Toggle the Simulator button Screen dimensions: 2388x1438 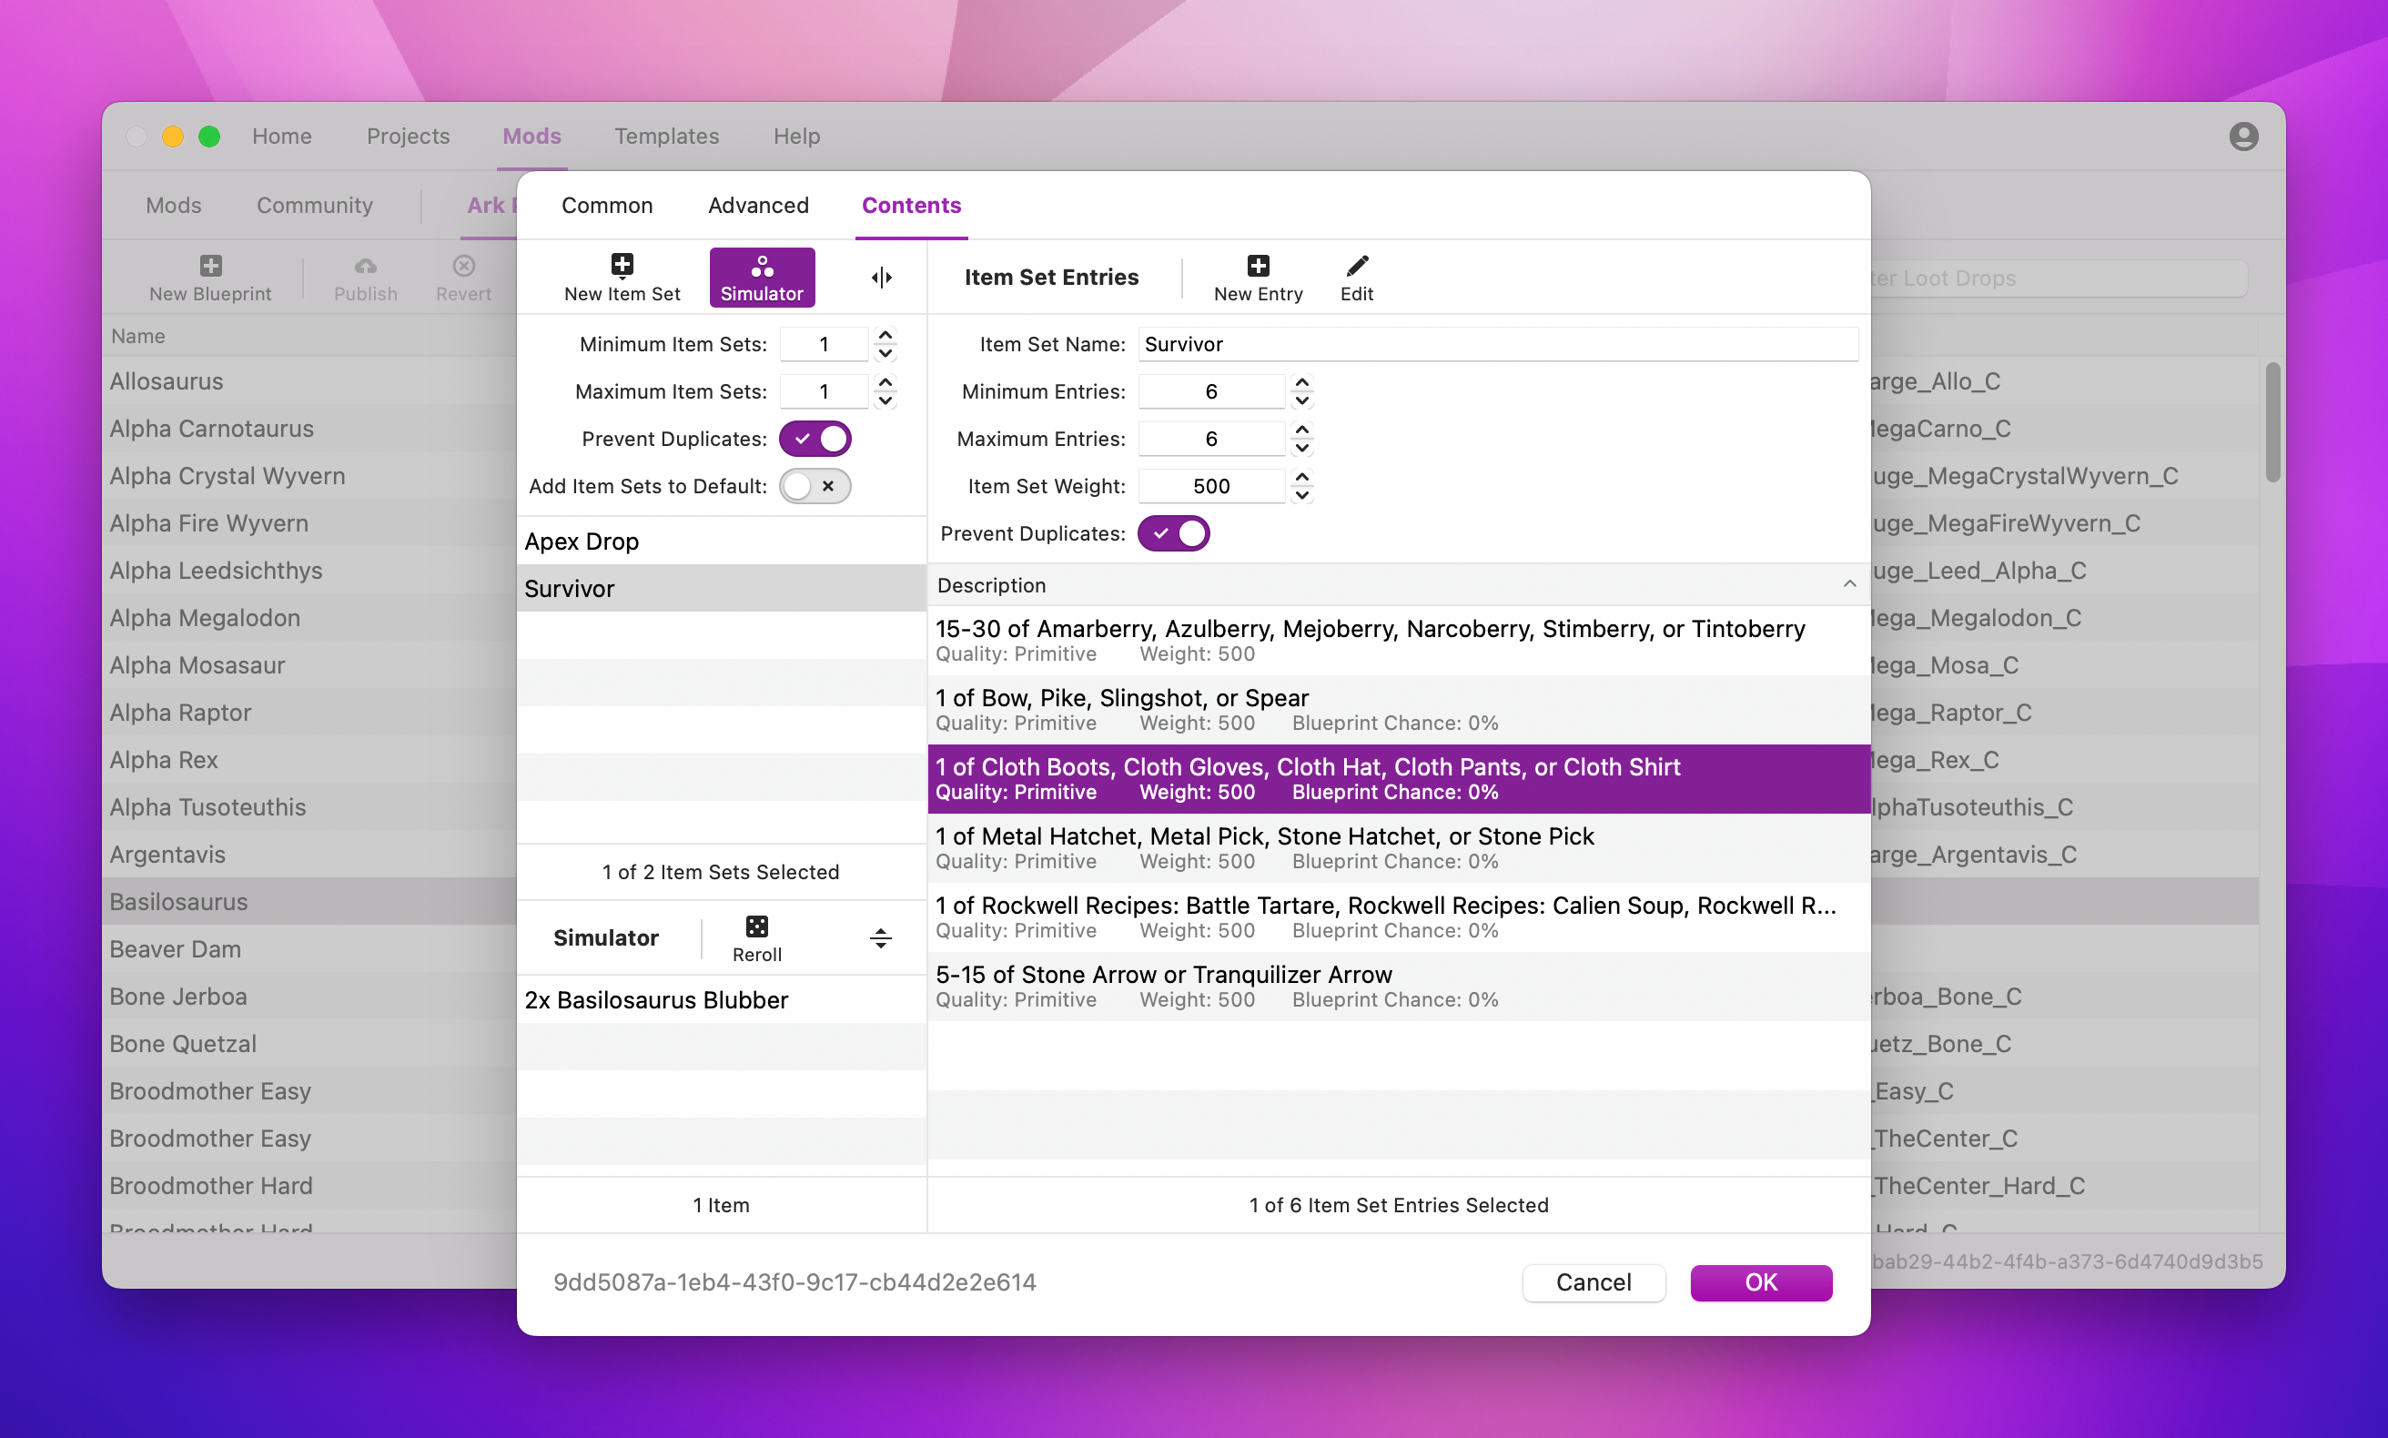coord(762,278)
